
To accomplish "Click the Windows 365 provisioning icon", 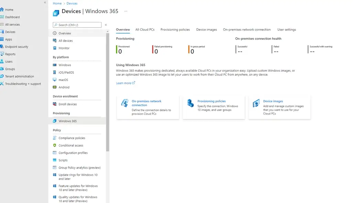I will coord(54,121).
